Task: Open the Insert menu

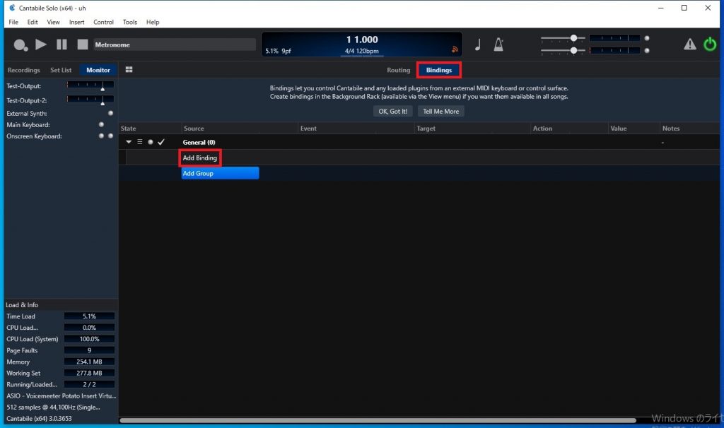Action: point(76,22)
